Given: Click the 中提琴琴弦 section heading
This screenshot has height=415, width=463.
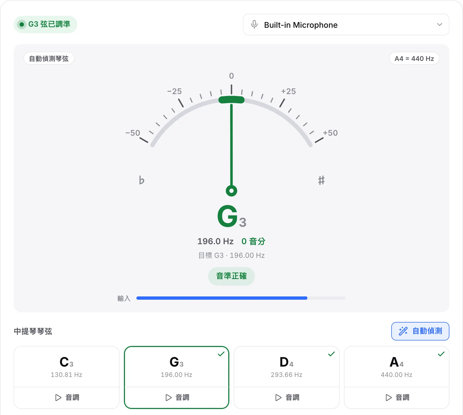Looking at the screenshot, I should tap(33, 331).
